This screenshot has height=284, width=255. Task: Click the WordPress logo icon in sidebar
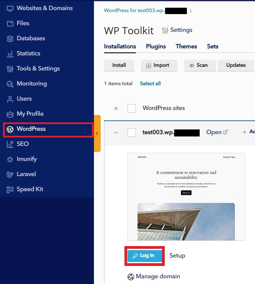pos(10,129)
